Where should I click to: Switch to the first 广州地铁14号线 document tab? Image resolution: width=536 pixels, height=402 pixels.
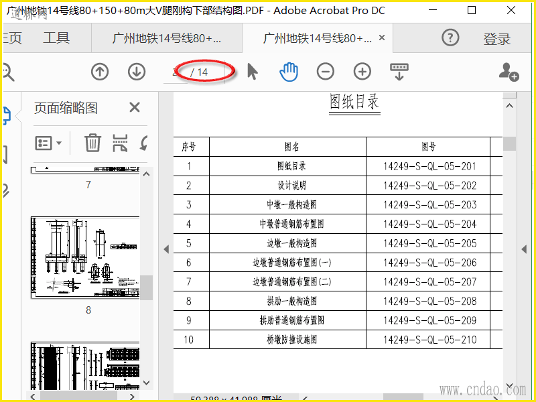(167, 38)
